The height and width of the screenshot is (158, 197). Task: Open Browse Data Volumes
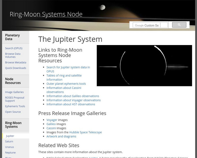click(13, 55)
